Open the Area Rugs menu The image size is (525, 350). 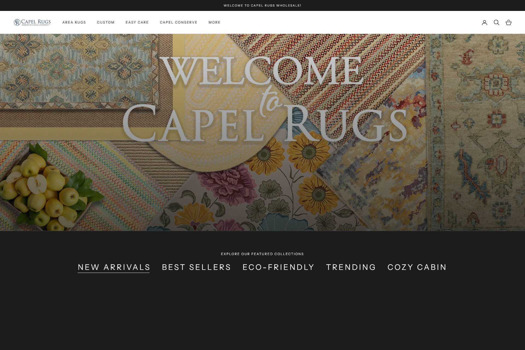(74, 22)
